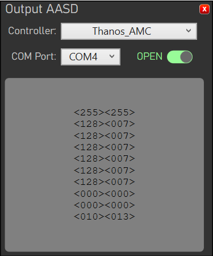213x256 pixels.
Task: Click the first <000><000> output line
Action: 105,193
